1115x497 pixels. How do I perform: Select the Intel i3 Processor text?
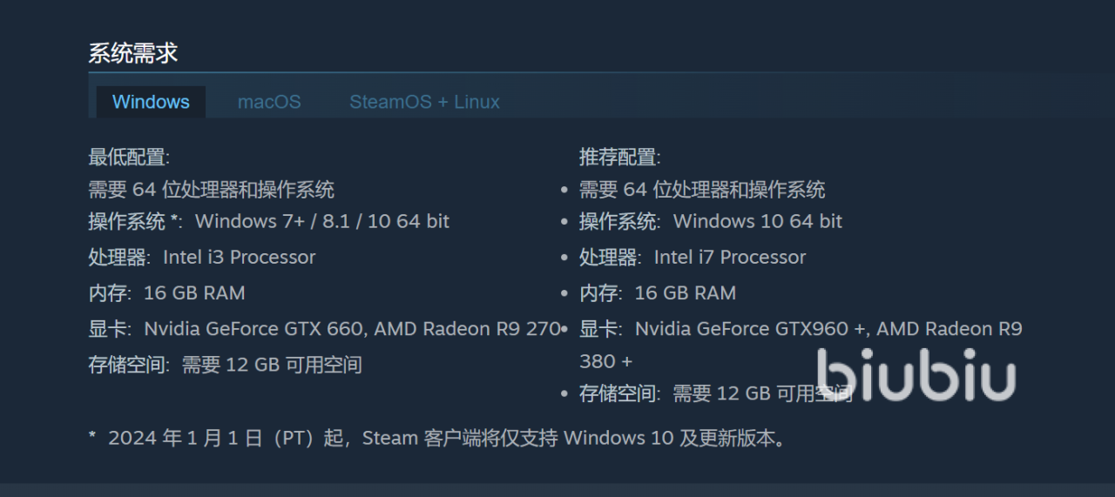[240, 257]
